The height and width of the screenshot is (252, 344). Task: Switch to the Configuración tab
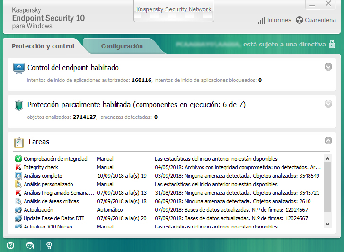pyautogui.click(x=122, y=46)
